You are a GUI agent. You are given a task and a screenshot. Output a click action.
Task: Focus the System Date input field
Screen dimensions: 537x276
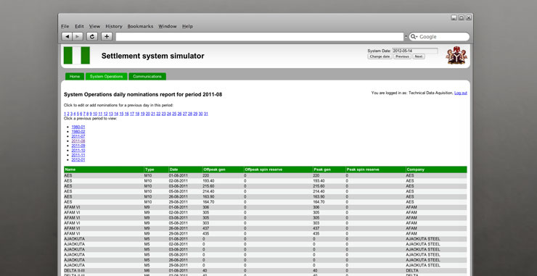415,51
